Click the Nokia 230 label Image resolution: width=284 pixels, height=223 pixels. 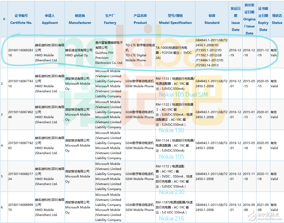pos(171,192)
